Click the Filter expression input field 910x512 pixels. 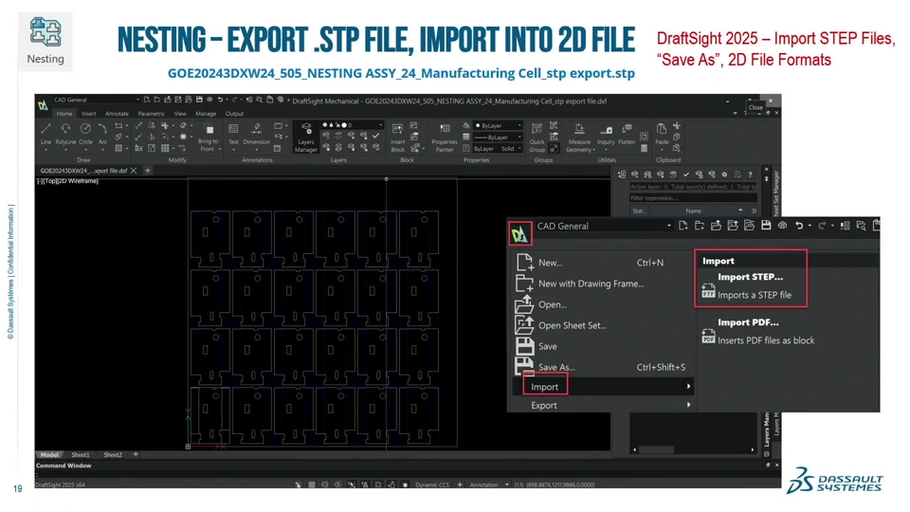[x=693, y=198]
